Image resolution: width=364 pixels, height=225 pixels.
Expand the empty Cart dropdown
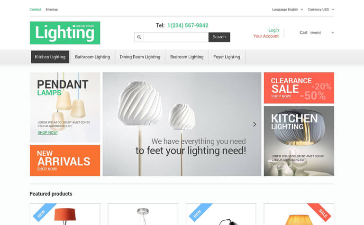pyautogui.click(x=317, y=33)
